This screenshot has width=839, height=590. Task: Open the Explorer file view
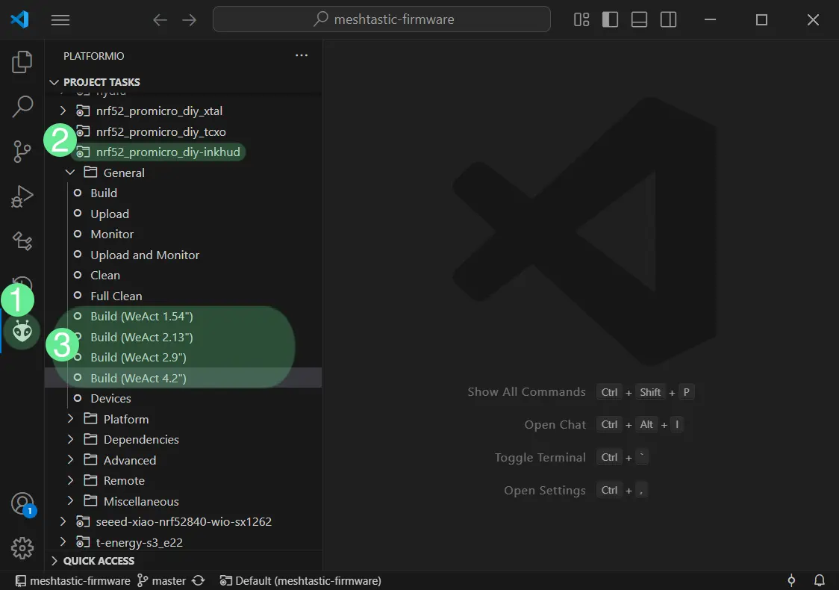tap(22, 62)
